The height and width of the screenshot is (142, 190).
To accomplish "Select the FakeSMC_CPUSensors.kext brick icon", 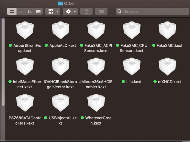I will (132, 30).
